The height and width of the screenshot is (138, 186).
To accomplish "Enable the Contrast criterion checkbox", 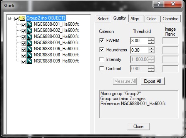I will (102, 68).
